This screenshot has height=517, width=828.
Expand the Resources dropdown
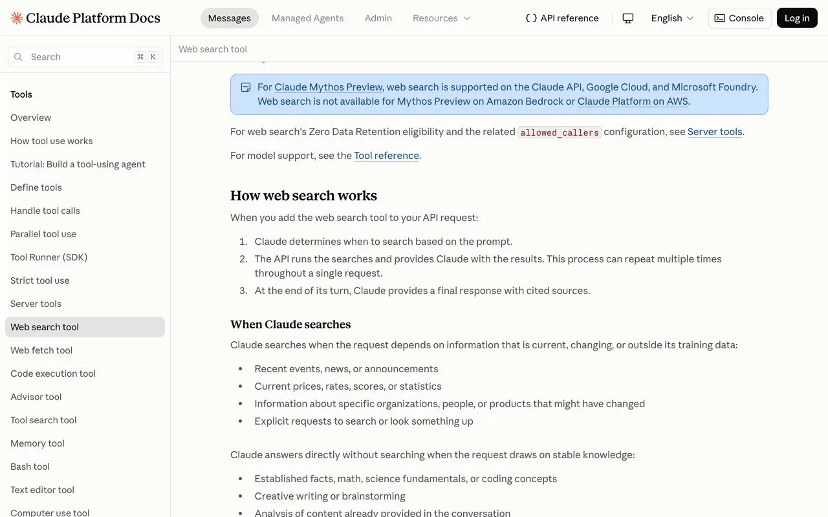[x=442, y=18]
